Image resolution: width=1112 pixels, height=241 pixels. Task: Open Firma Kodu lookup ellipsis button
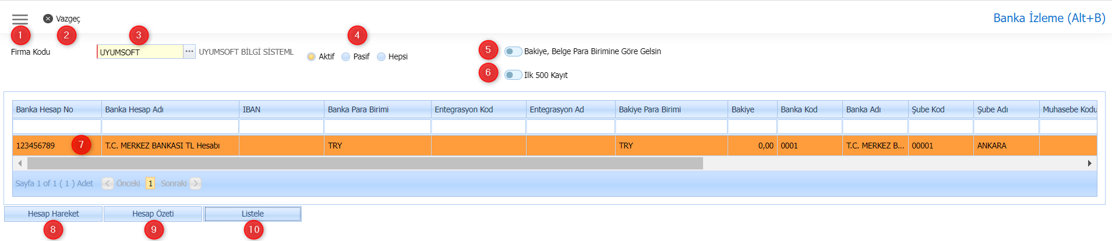[189, 52]
